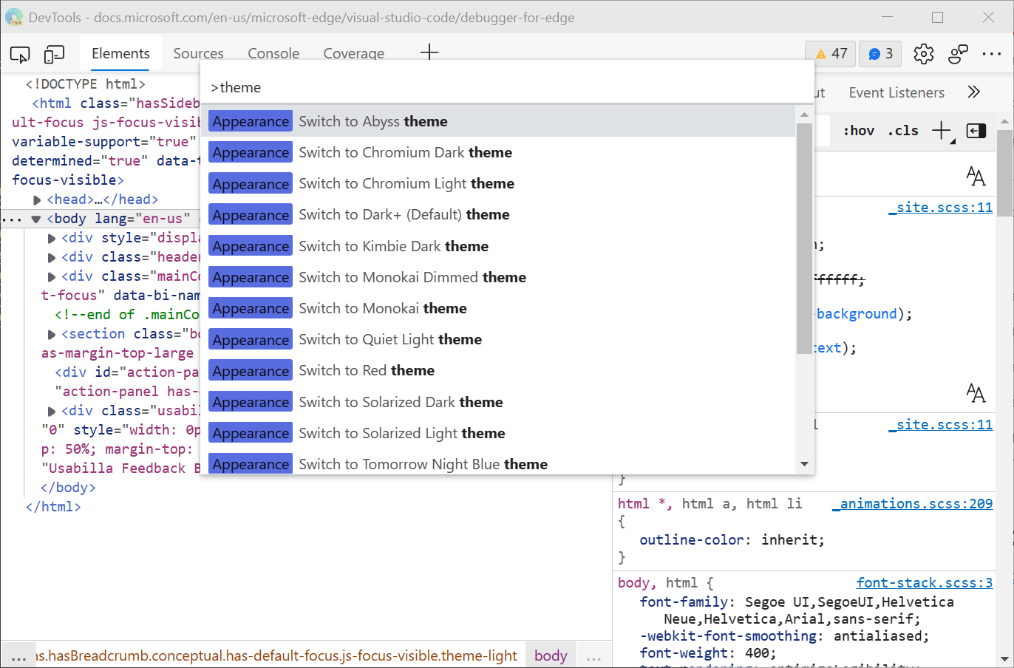Click the -webkit-font-smoothing declaration
This screenshot has height=668, width=1014.
[x=784, y=636]
